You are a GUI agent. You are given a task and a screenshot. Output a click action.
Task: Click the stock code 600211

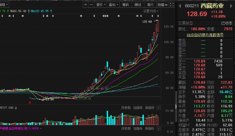(x=192, y=6)
